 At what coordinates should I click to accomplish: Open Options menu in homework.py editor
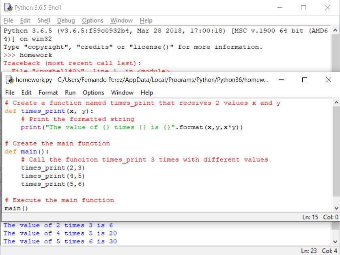93,93
